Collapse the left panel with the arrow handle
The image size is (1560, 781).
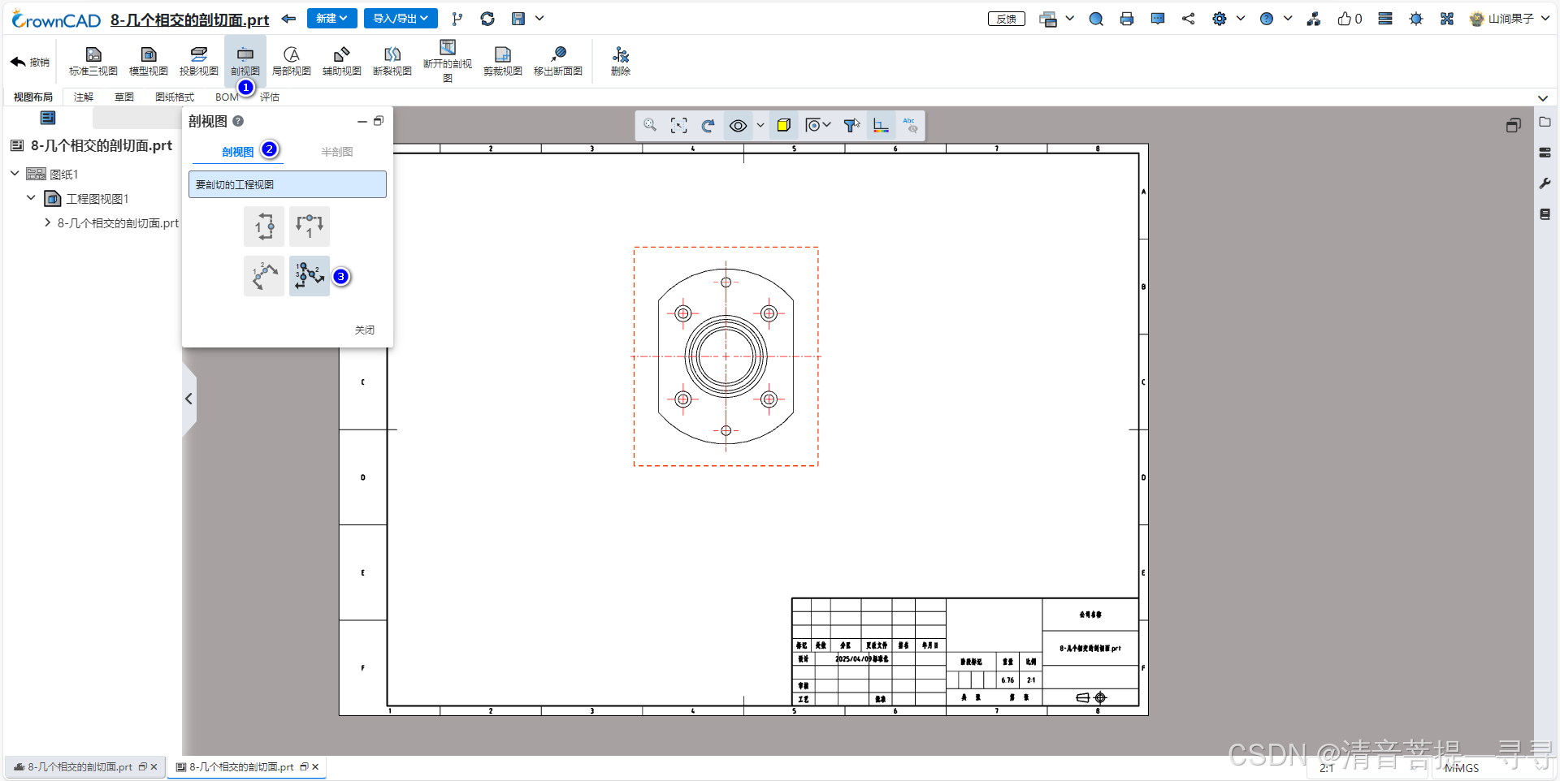pos(188,399)
